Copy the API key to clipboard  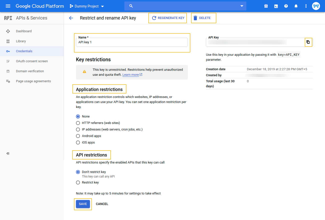(x=308, y=42)
